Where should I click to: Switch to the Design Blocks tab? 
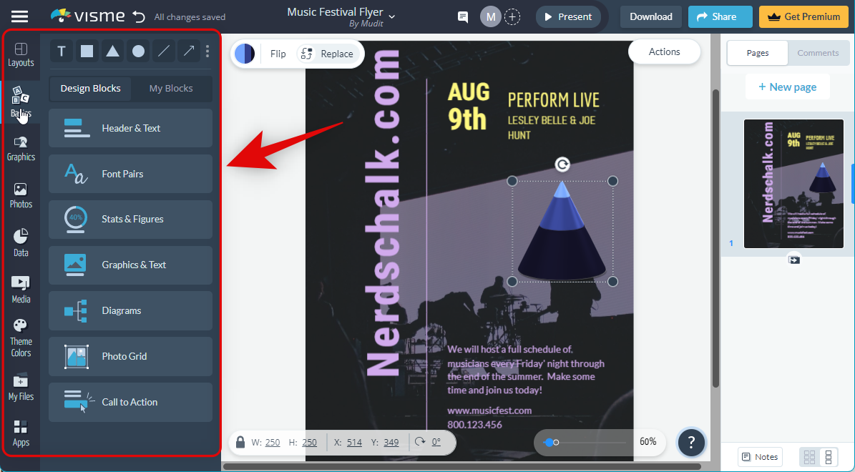tap(91, 88)
